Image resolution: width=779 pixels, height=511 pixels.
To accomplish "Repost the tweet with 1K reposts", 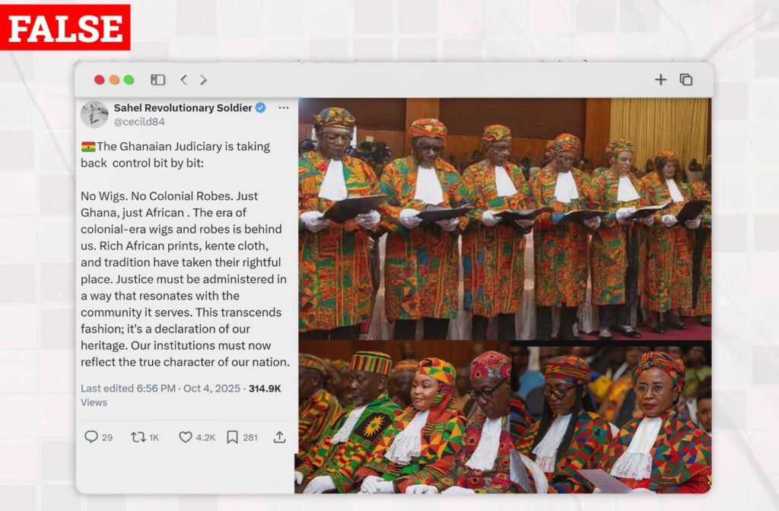I will [145, 437].
